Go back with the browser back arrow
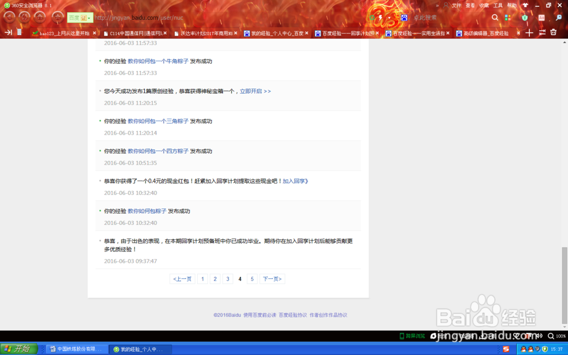 [10, 17]
